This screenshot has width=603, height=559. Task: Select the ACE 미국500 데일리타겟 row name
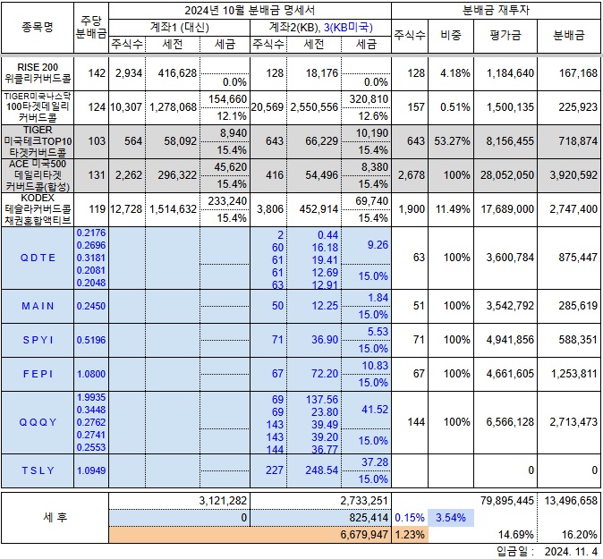click(38, 175)
